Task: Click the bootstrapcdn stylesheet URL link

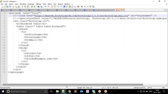Action: pyautogui.click(x=81, y=16)
